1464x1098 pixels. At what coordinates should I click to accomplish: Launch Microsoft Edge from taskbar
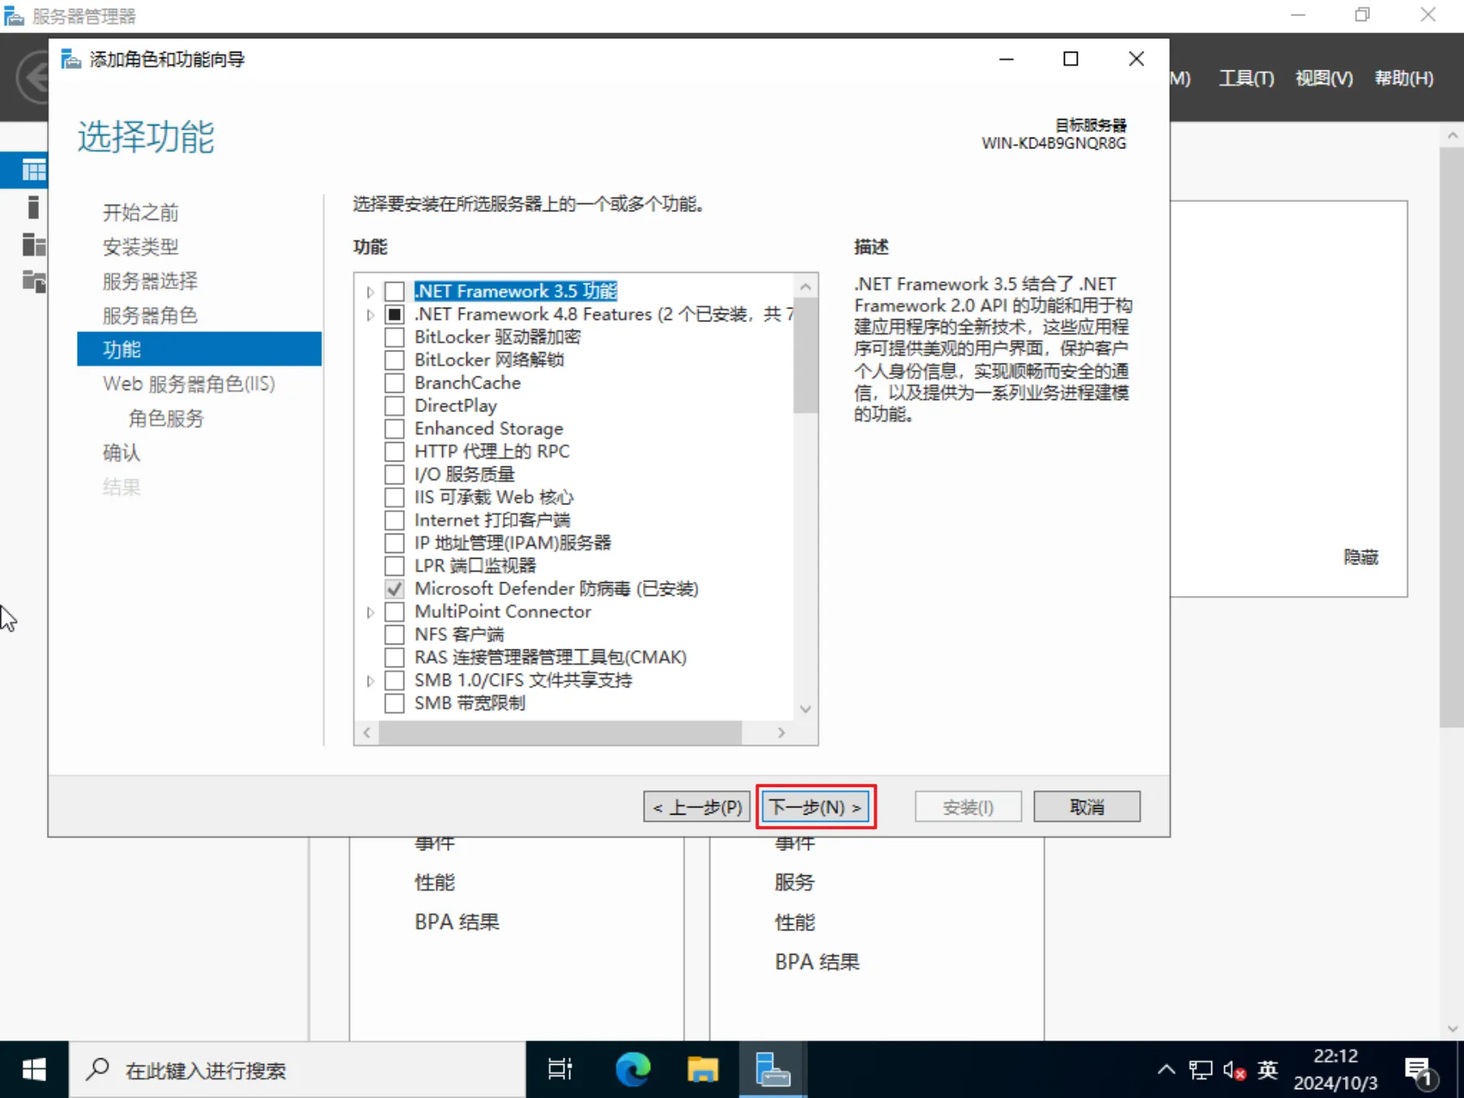point(632,1070)
